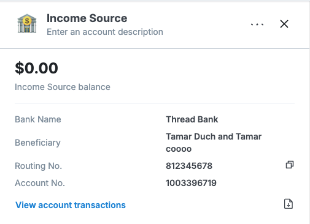Viewport: 310px width, 224px height.
Task: Click the Routing No. label
Action: point(39,166)
